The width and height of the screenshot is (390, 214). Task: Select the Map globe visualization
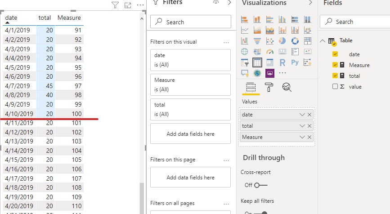click(x=245, y=51)
